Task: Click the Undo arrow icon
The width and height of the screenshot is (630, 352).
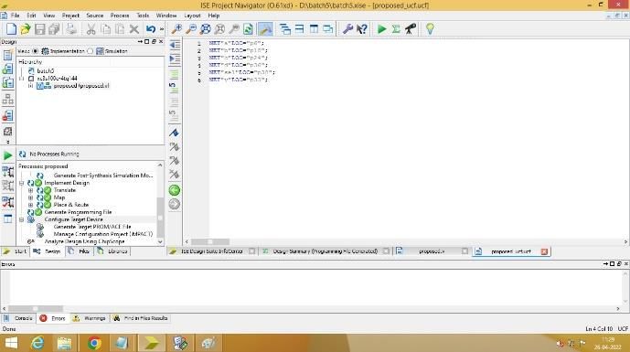Action: click(x=151, y=29)
